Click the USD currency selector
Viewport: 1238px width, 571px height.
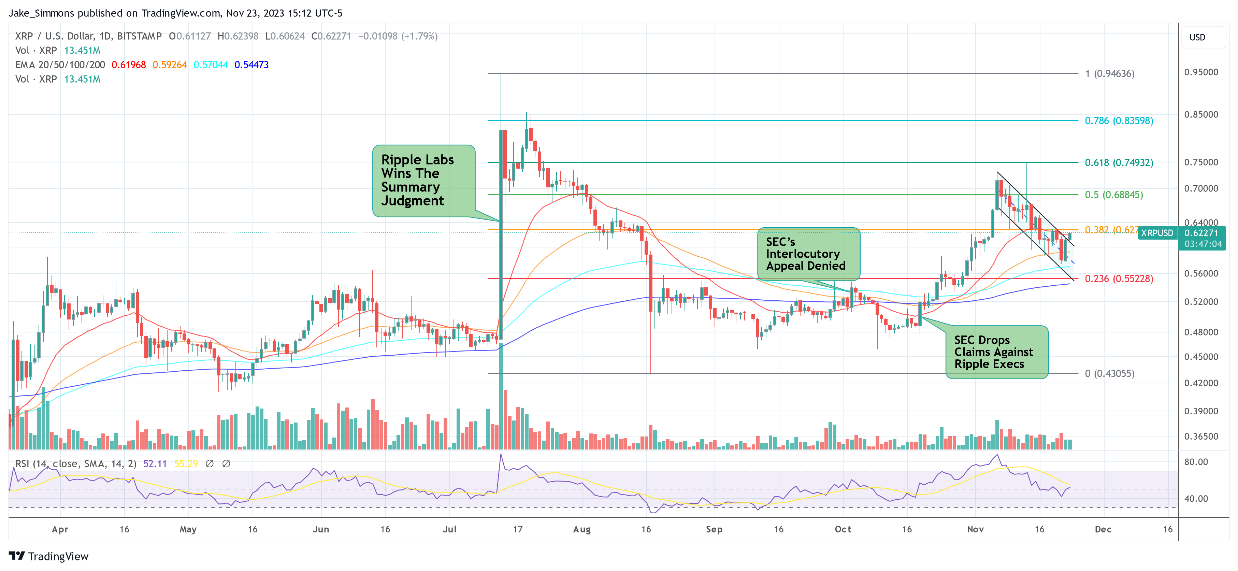point(1203,37)
